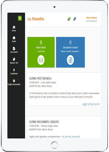
Task: Tap the tablet home button
Action: [54, 145]
